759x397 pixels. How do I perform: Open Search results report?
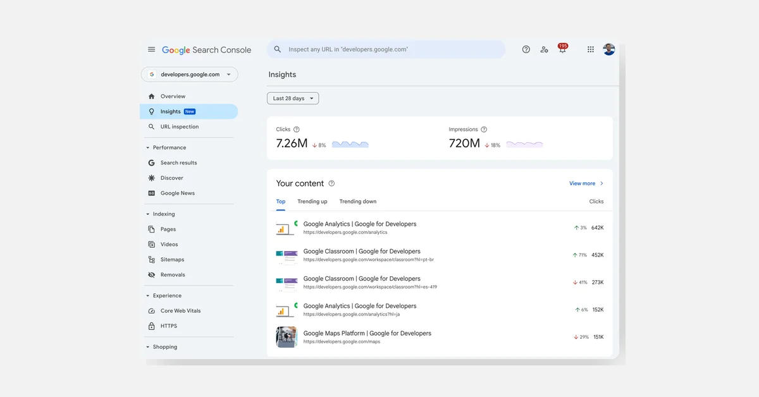point(188,162)
